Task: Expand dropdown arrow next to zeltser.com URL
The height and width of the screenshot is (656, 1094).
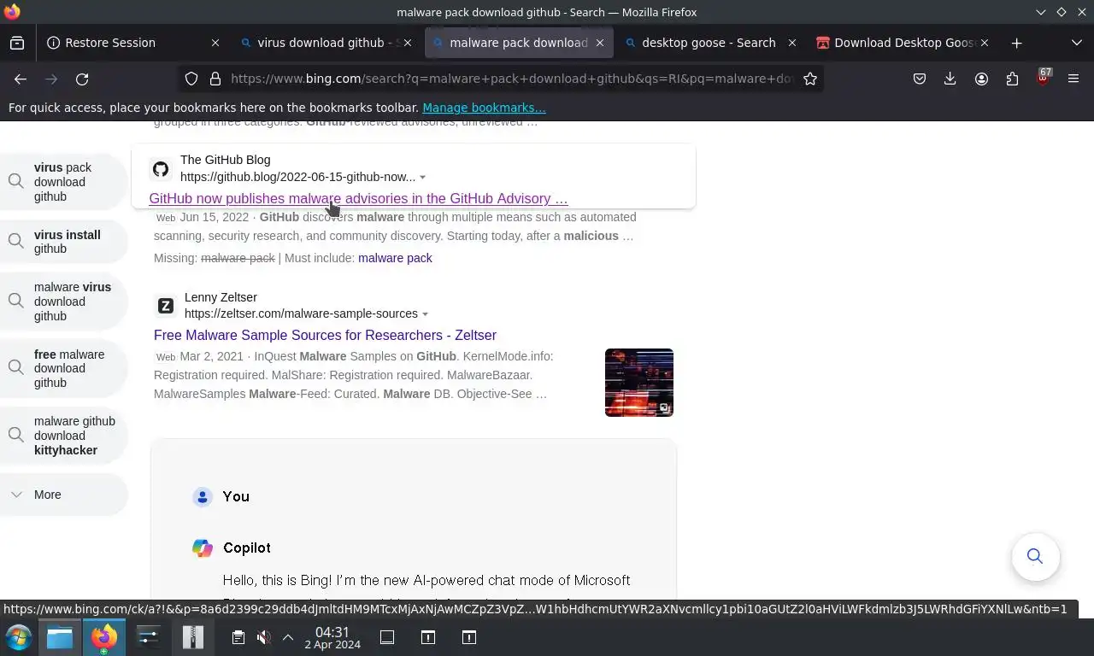Action: coord(425,314)
